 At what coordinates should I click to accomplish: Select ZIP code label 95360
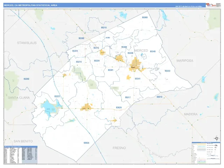(x=27, y=79)
